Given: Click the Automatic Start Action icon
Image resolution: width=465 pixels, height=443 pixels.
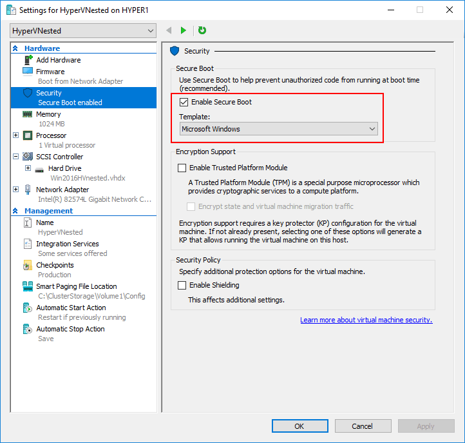Looking at the screenshot, I should pos(27,308).
